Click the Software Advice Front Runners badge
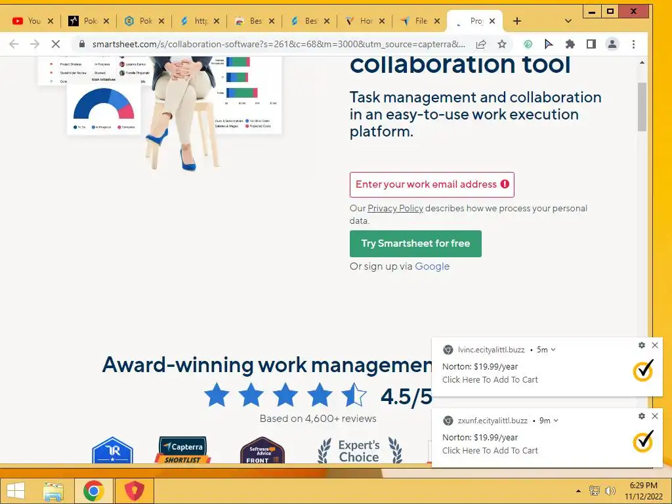The image size is (672, 504). [262, 450]
